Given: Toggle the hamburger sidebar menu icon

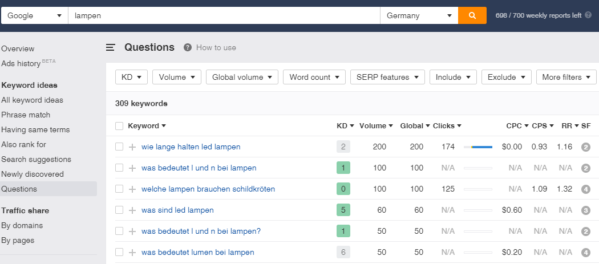Looking at the screenshot, I should pos(111,48).
